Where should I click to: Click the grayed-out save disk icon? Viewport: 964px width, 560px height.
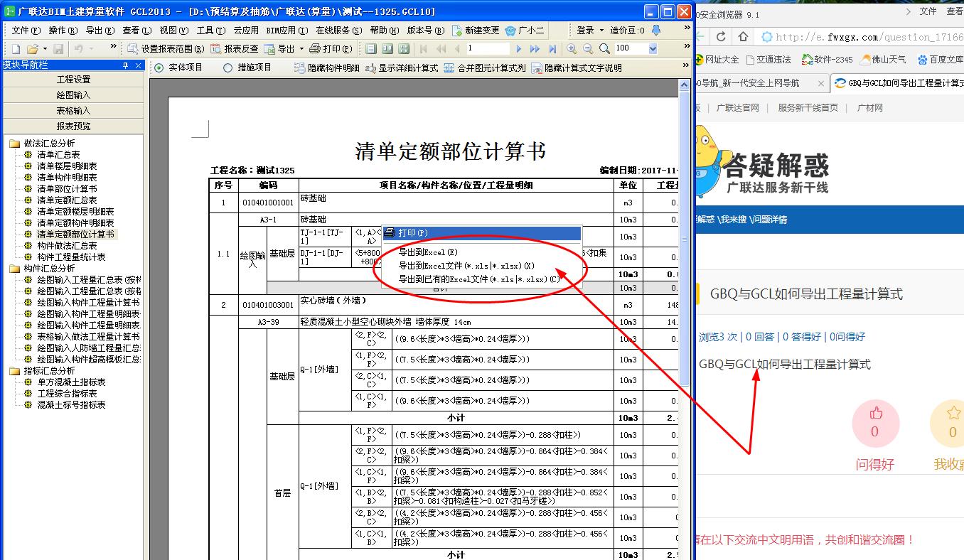click(x=58, y=48)
